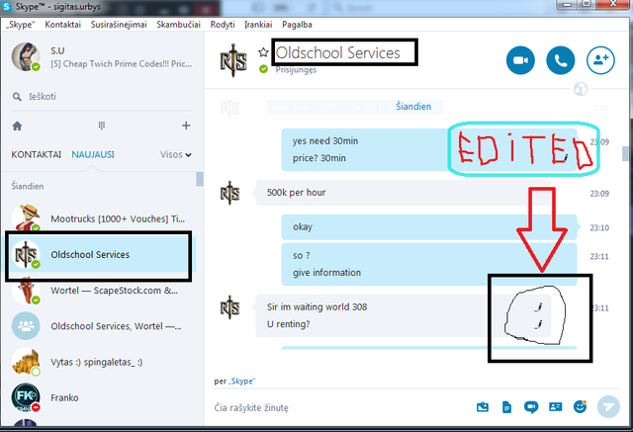Open the Skambučiai menu

pyautogui.click(x=178, y=25)
